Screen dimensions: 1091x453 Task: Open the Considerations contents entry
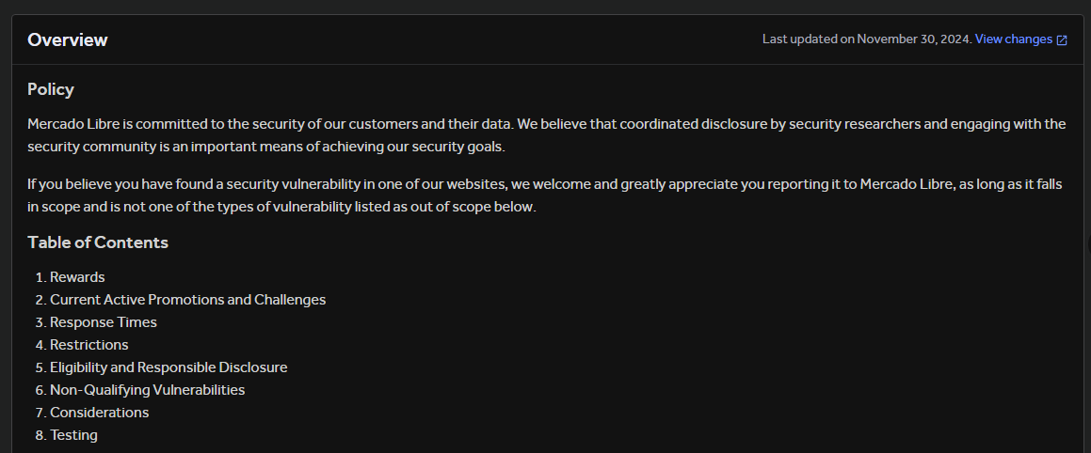(99, 413)
